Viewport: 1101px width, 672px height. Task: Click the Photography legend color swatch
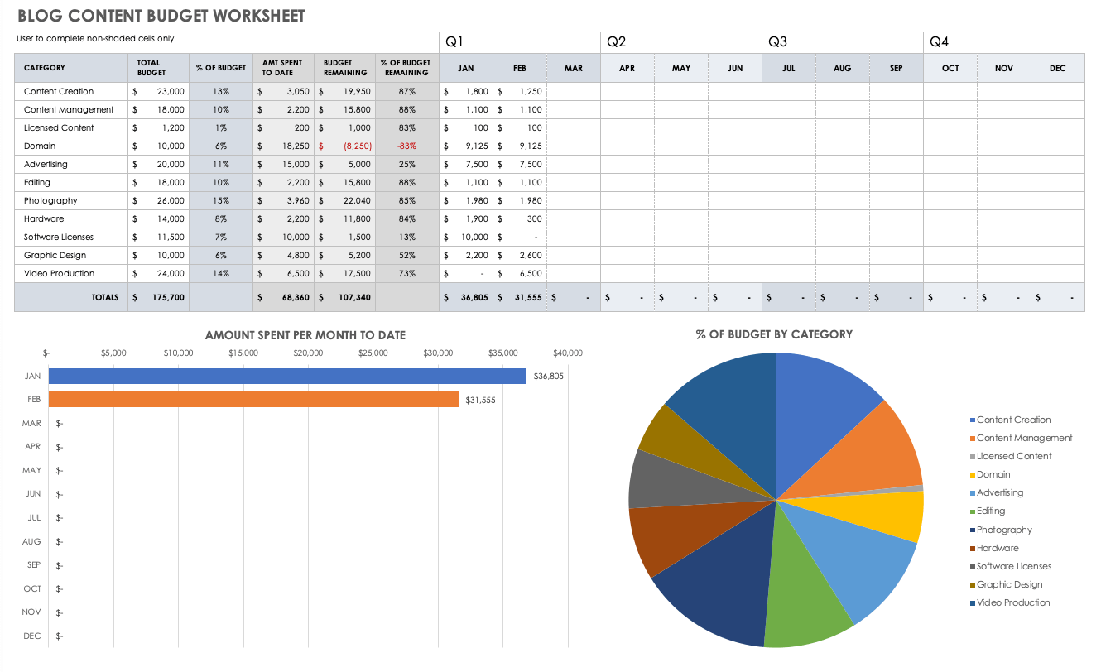[973, 530]
